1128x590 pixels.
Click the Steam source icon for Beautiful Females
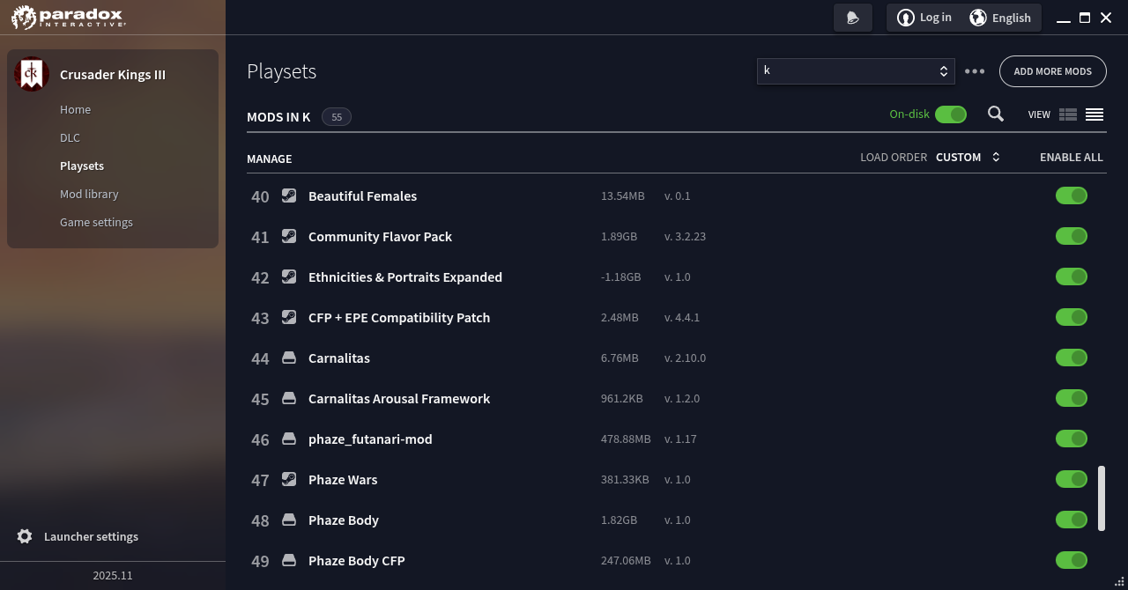288,195
